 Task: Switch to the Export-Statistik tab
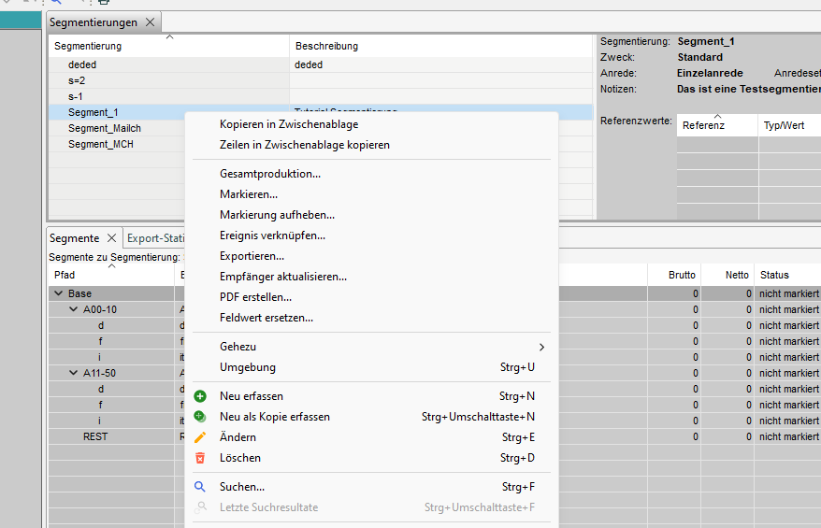tap(152, 238)
